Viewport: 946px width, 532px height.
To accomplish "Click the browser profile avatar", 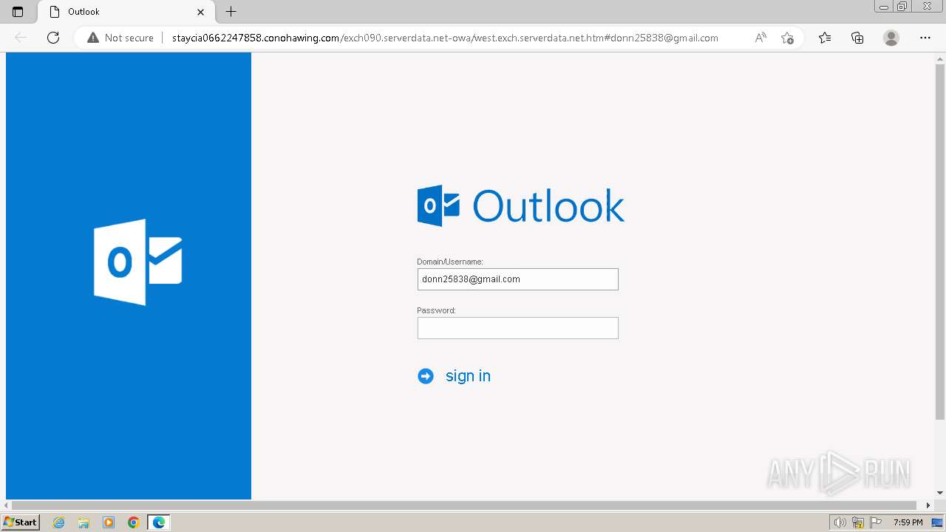I will [x=891, y=38].
